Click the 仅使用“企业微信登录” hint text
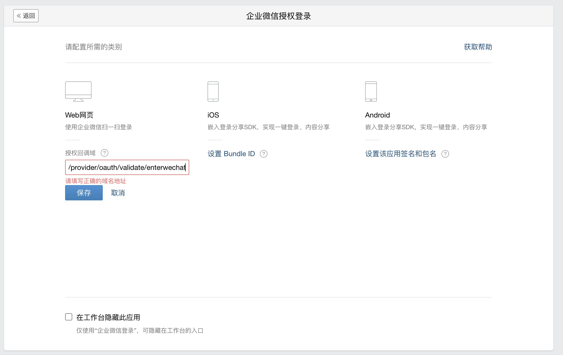This screenshot has height=355, width=563. click(140, 331)
